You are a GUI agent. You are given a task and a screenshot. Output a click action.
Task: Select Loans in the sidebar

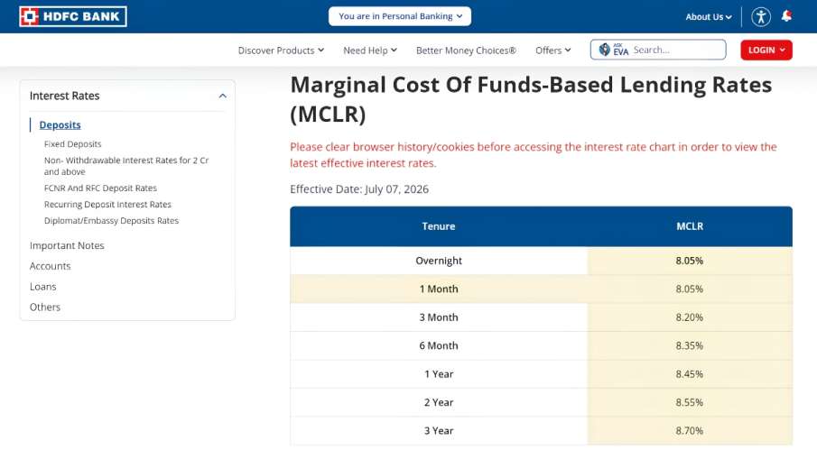[x=42, y=287]
